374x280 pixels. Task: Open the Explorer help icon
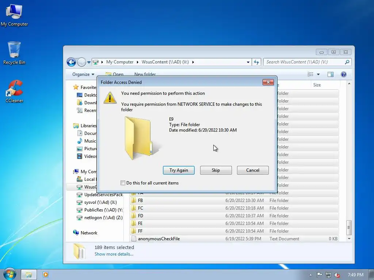(x=343, y=74)
